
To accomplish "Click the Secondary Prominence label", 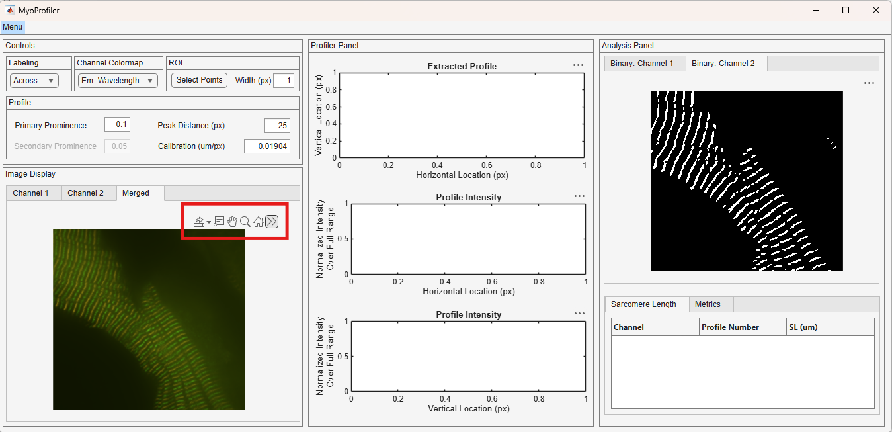I will coord(56,146).
